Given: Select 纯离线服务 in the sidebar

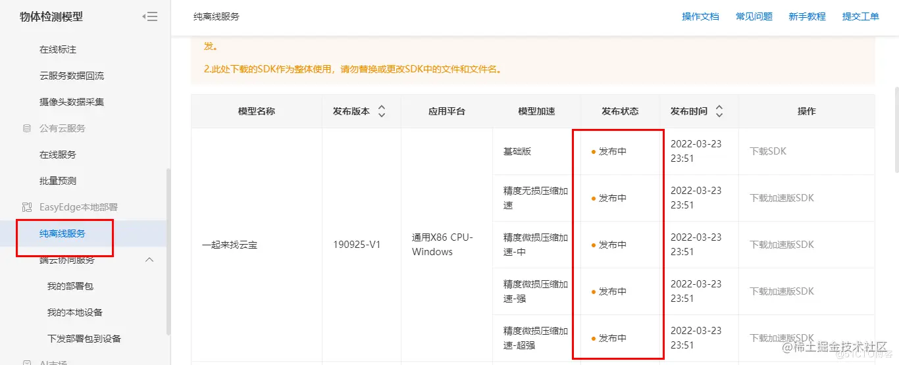Looking at the screenshot, I should tap(63, 233).
